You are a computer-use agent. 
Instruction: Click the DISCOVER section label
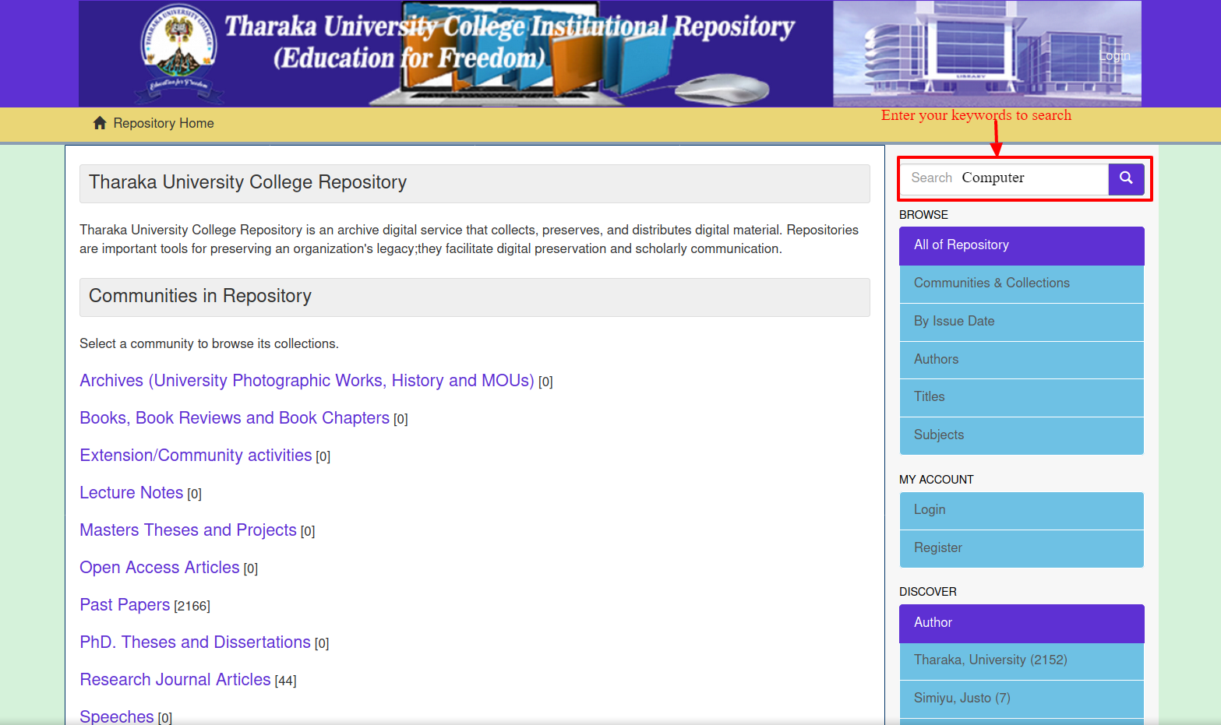click(x=928, y=592)
